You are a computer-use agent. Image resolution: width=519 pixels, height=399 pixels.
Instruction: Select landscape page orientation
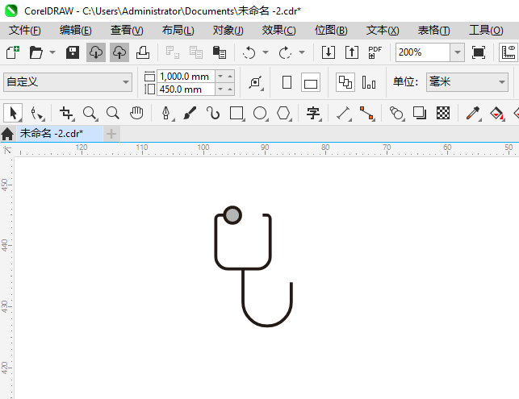[x=311, y=82]
